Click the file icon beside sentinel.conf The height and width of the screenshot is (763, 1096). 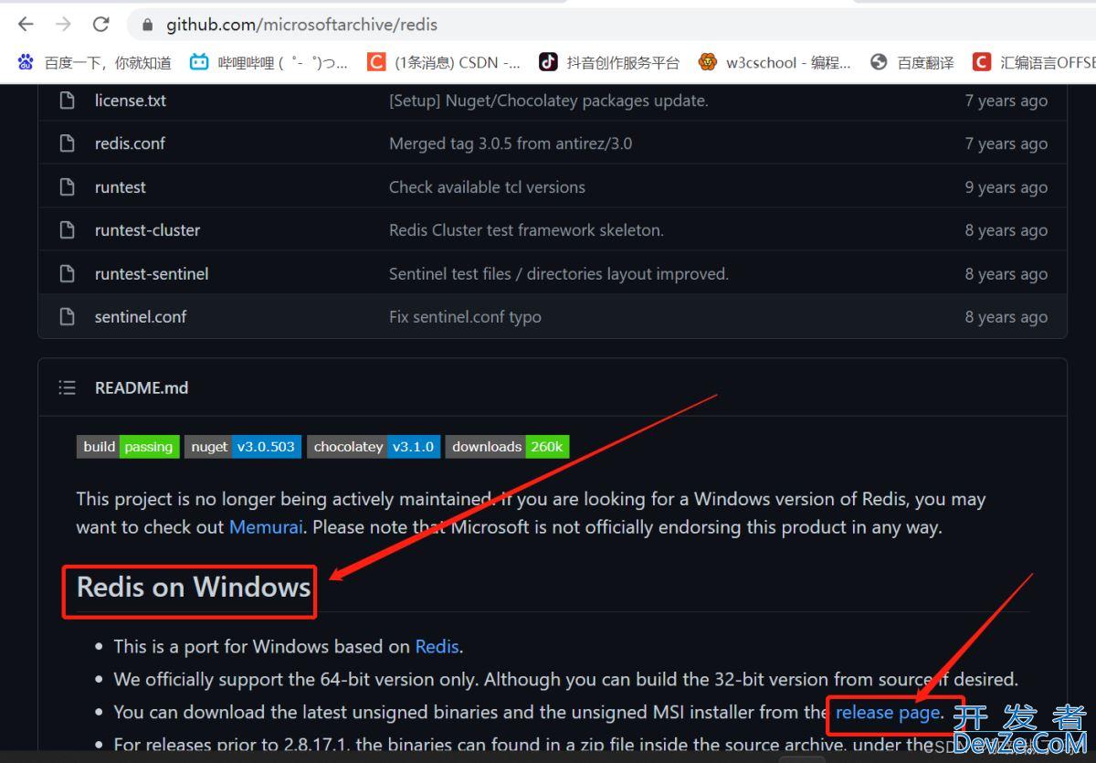click(x=67, y=316)
